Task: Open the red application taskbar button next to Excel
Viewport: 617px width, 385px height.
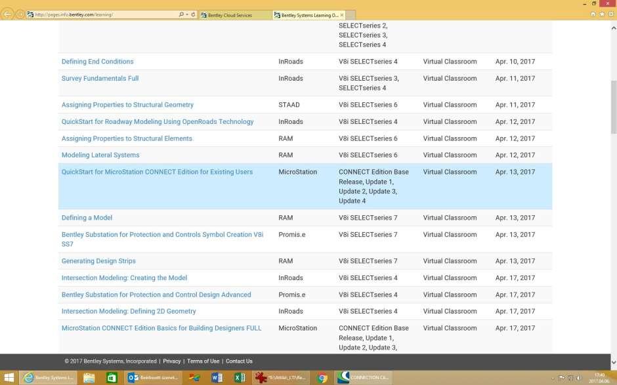Action: tap(280, 378)
